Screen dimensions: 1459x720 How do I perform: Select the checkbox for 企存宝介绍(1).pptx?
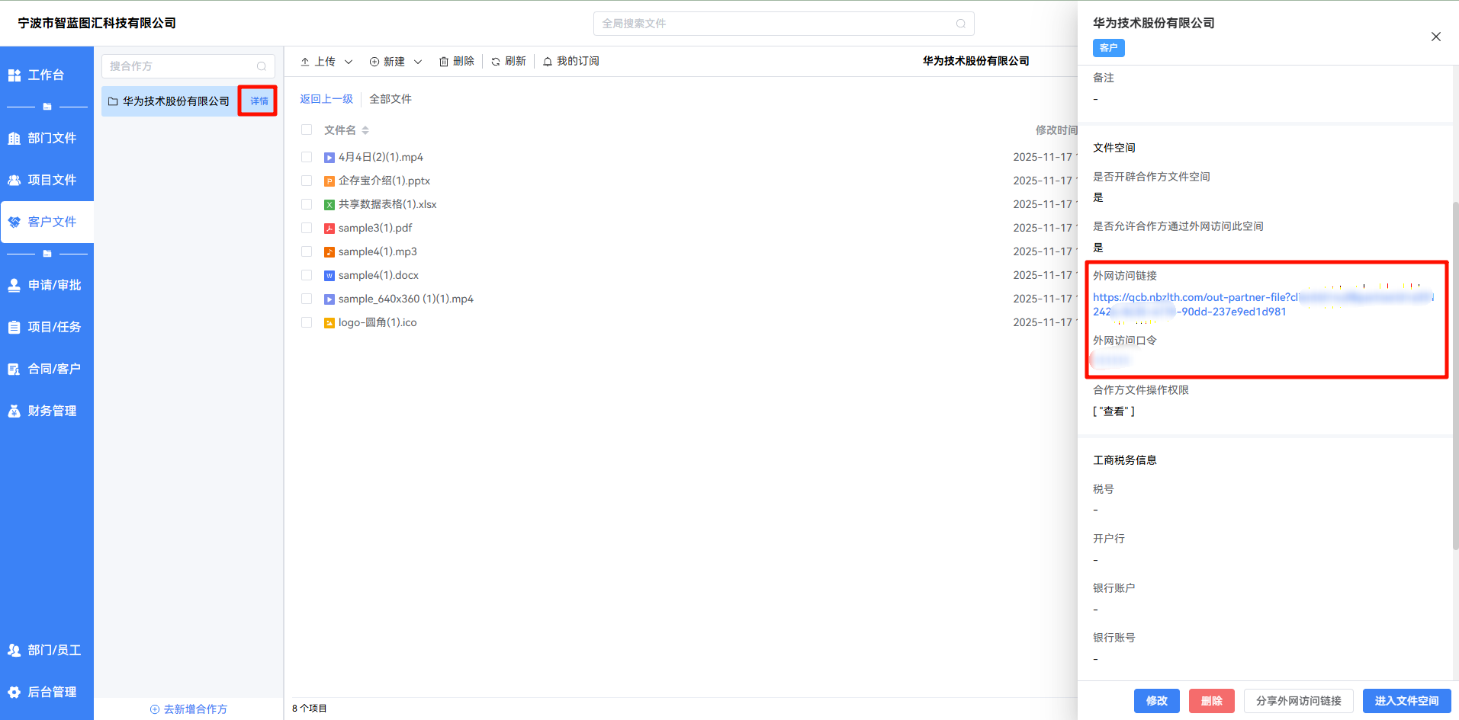pyautogui.click(x=307, y=181)
